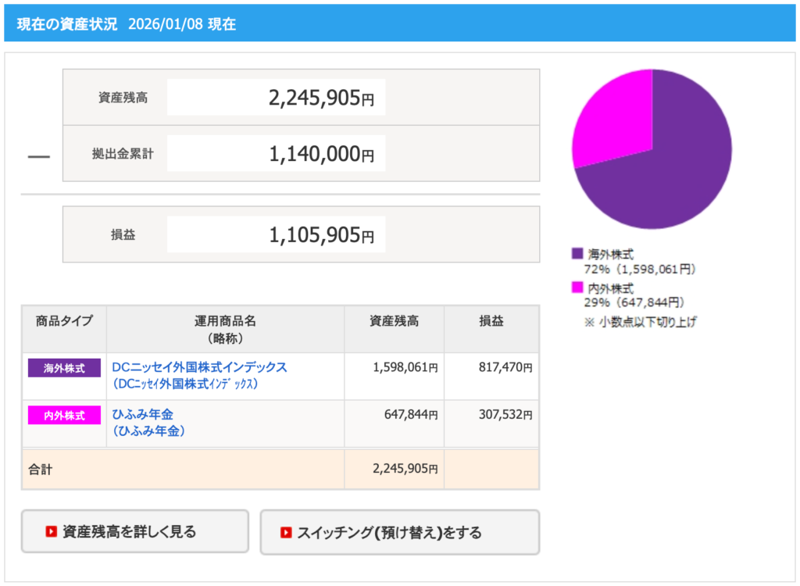Click the magenta 内外株式 legend swatch
This screenshot has width=800, height=586.
[x=577, y=288]
